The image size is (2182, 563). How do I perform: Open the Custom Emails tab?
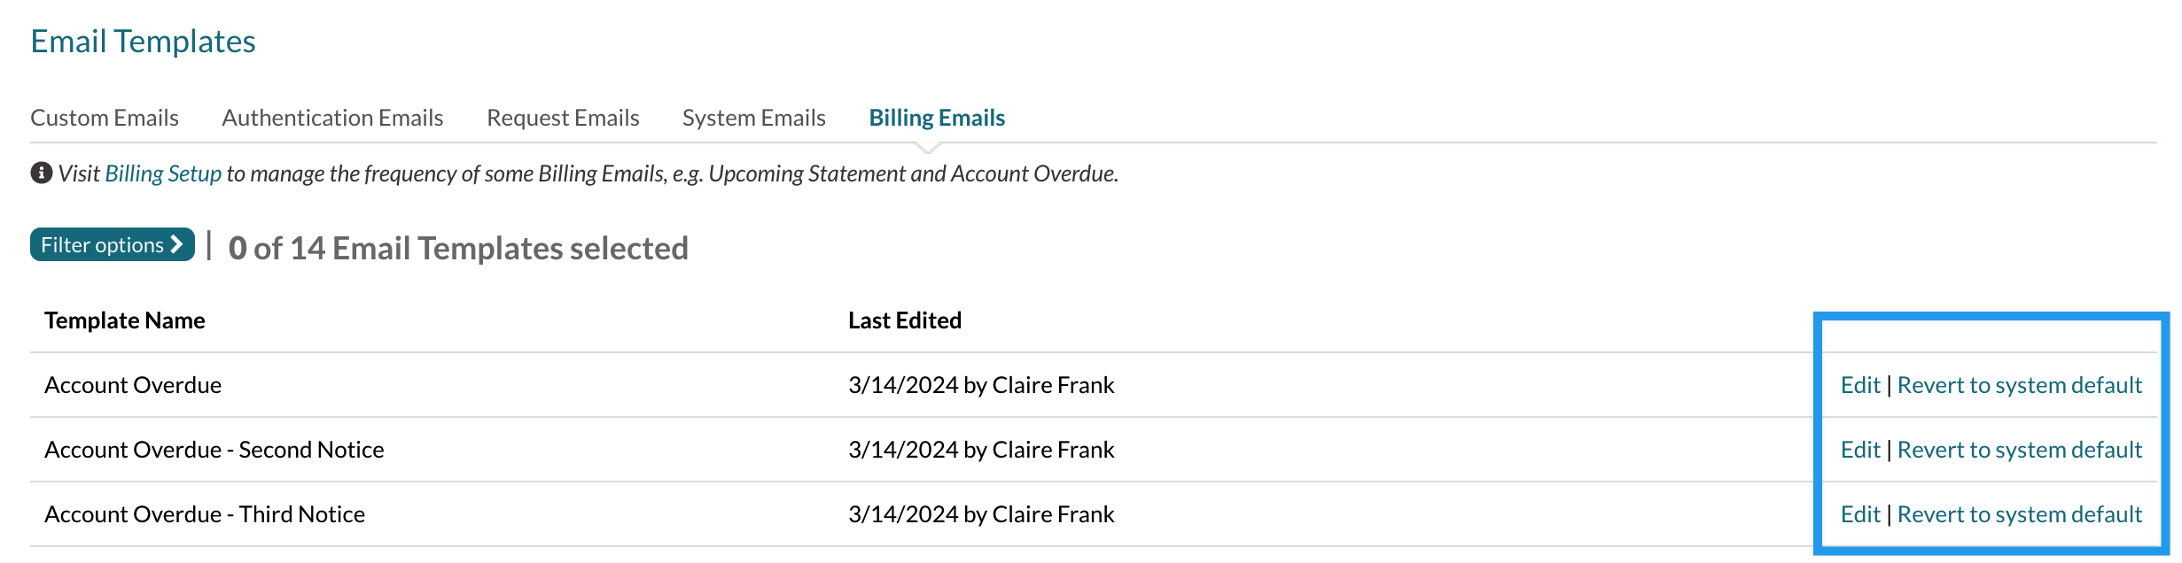[105, 118]
